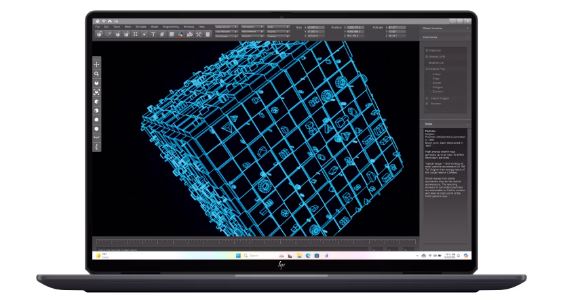This screenshot has width=563, height=305.
Task: Toggle the Projection checkbox
Action: (427, 51)
